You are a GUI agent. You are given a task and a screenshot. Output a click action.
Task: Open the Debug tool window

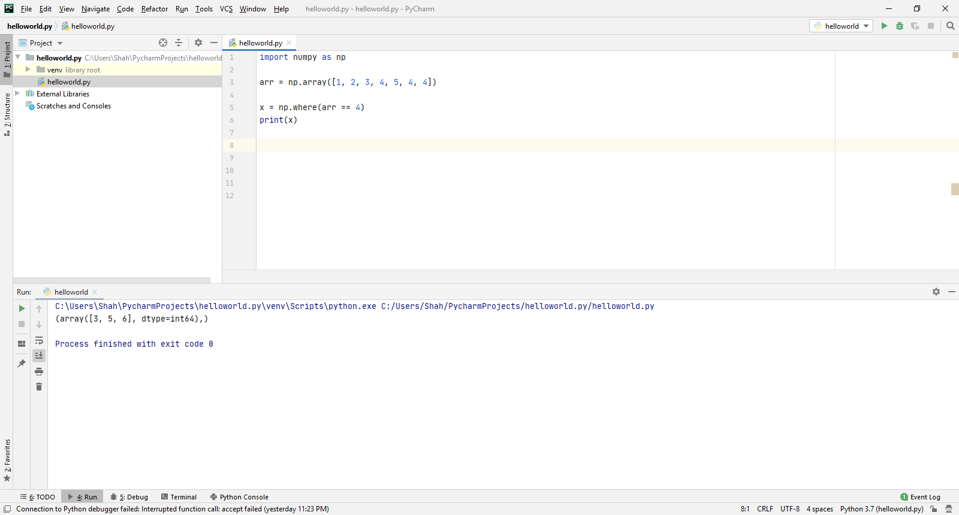point(129,496)
